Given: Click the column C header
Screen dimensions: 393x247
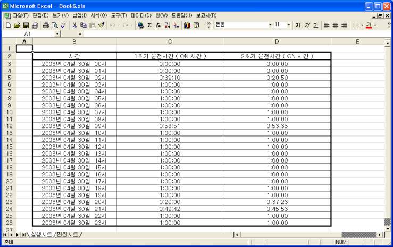Looking at the screenshot, I should (170, 41).
